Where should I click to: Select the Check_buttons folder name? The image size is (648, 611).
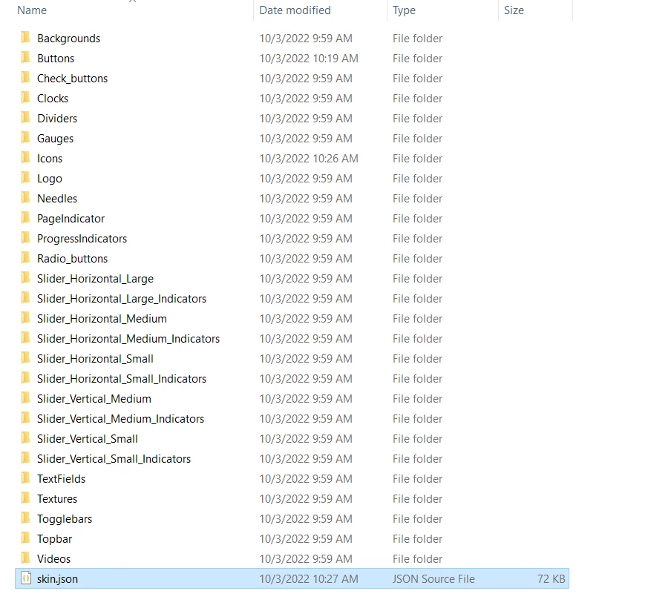[72, 79]
